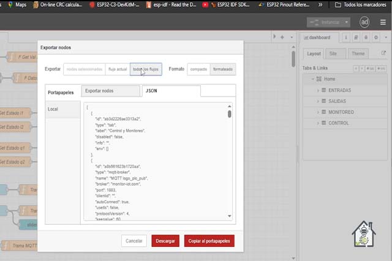Choose 'compacto' format option
The height and width of the screenshot is (261, 392).
point(198,69)
